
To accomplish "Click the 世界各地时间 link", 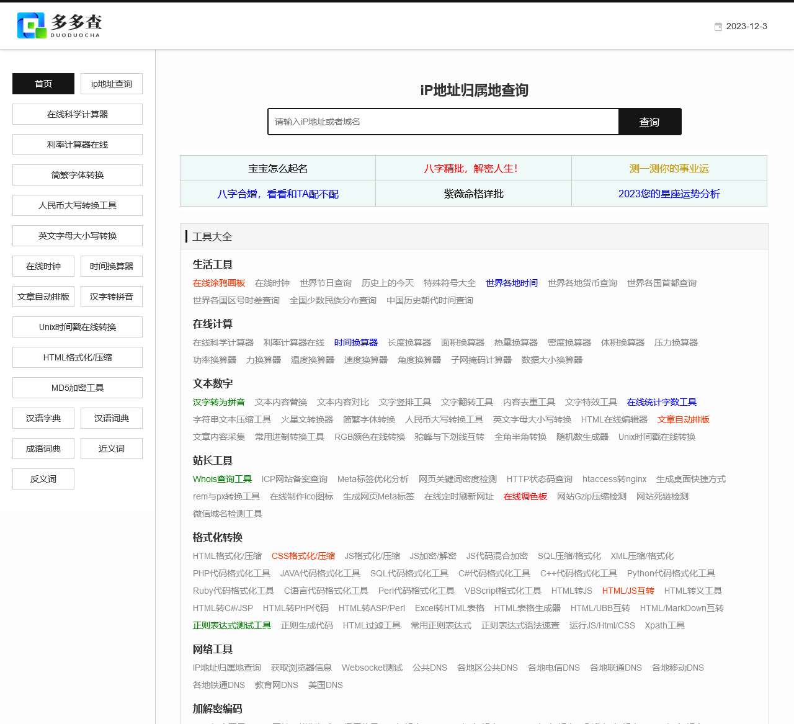I will (x=512, y=283).
